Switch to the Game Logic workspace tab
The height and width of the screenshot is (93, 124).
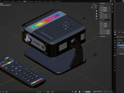click(30, 1)
